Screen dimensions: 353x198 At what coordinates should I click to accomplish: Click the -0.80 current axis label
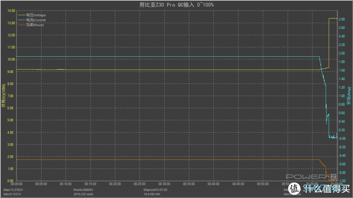click(342, 173)
